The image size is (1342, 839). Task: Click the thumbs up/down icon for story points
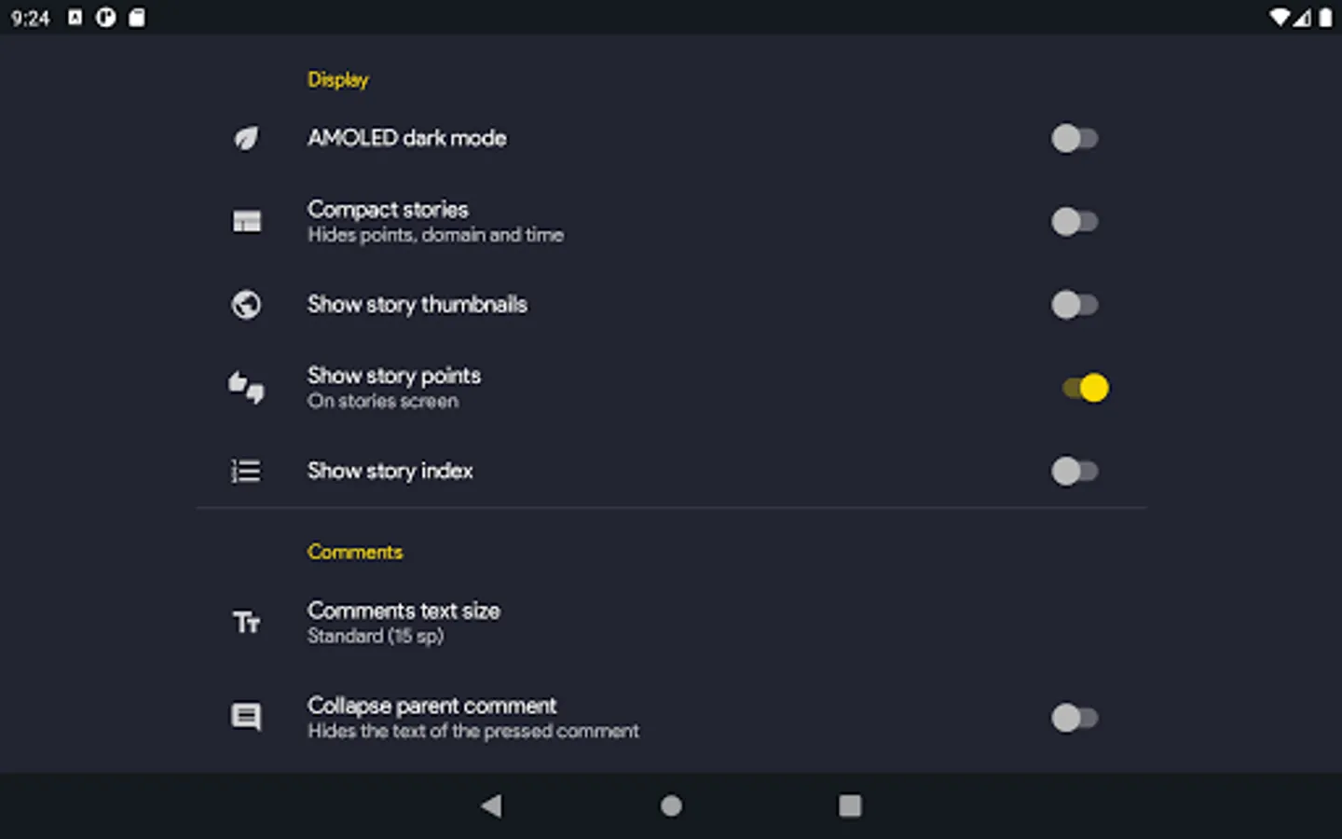pyautogui.click(x=246, y=388)
